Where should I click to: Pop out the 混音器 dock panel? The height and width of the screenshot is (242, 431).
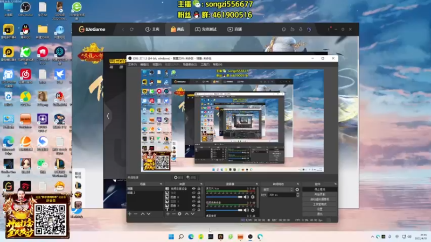click(x=257, y=184)
